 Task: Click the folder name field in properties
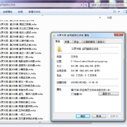pos(95,49)
